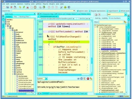The image size is (132, 99).
Task: Click the memory usage bar in the status bar
Action: [x=124, y=96]
